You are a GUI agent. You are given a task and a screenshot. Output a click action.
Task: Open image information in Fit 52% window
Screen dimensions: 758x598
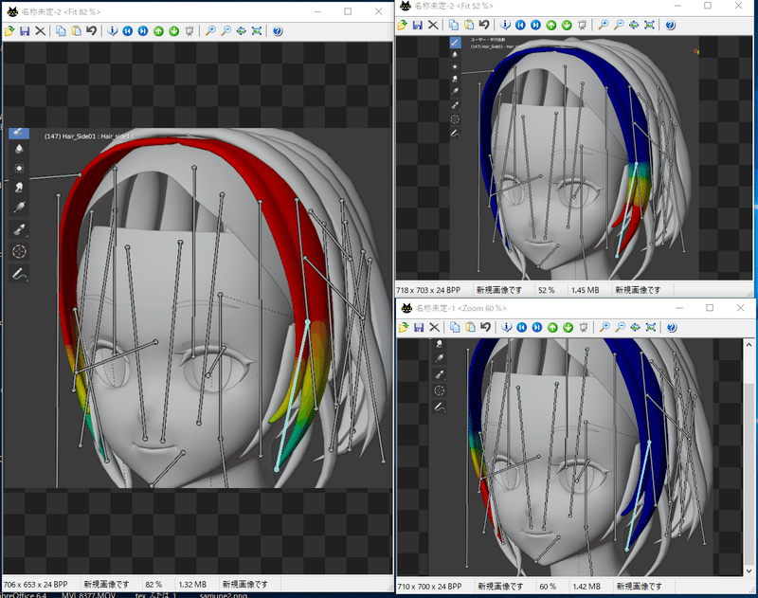[x=506, y=26]
